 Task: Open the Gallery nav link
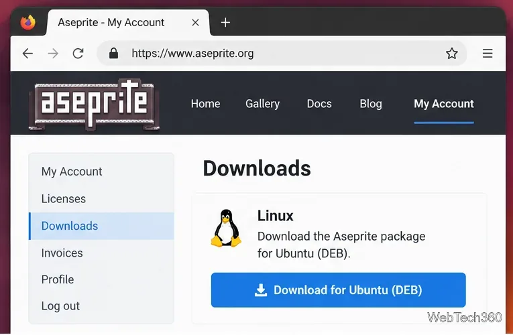(x=262, y=104)
